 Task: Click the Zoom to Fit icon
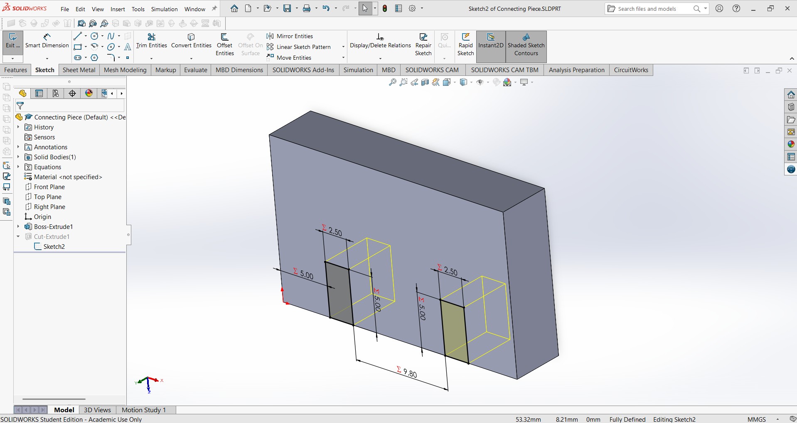[x=392, y=83]
